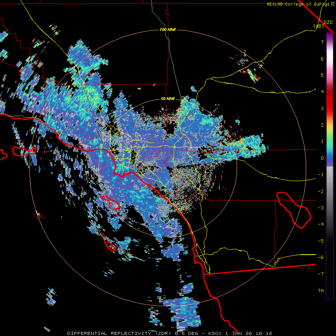Image resolution: width=336 pixels, height=336 pixels.
Task: Click the black radar site dot at center
Action: pos(168,168)
